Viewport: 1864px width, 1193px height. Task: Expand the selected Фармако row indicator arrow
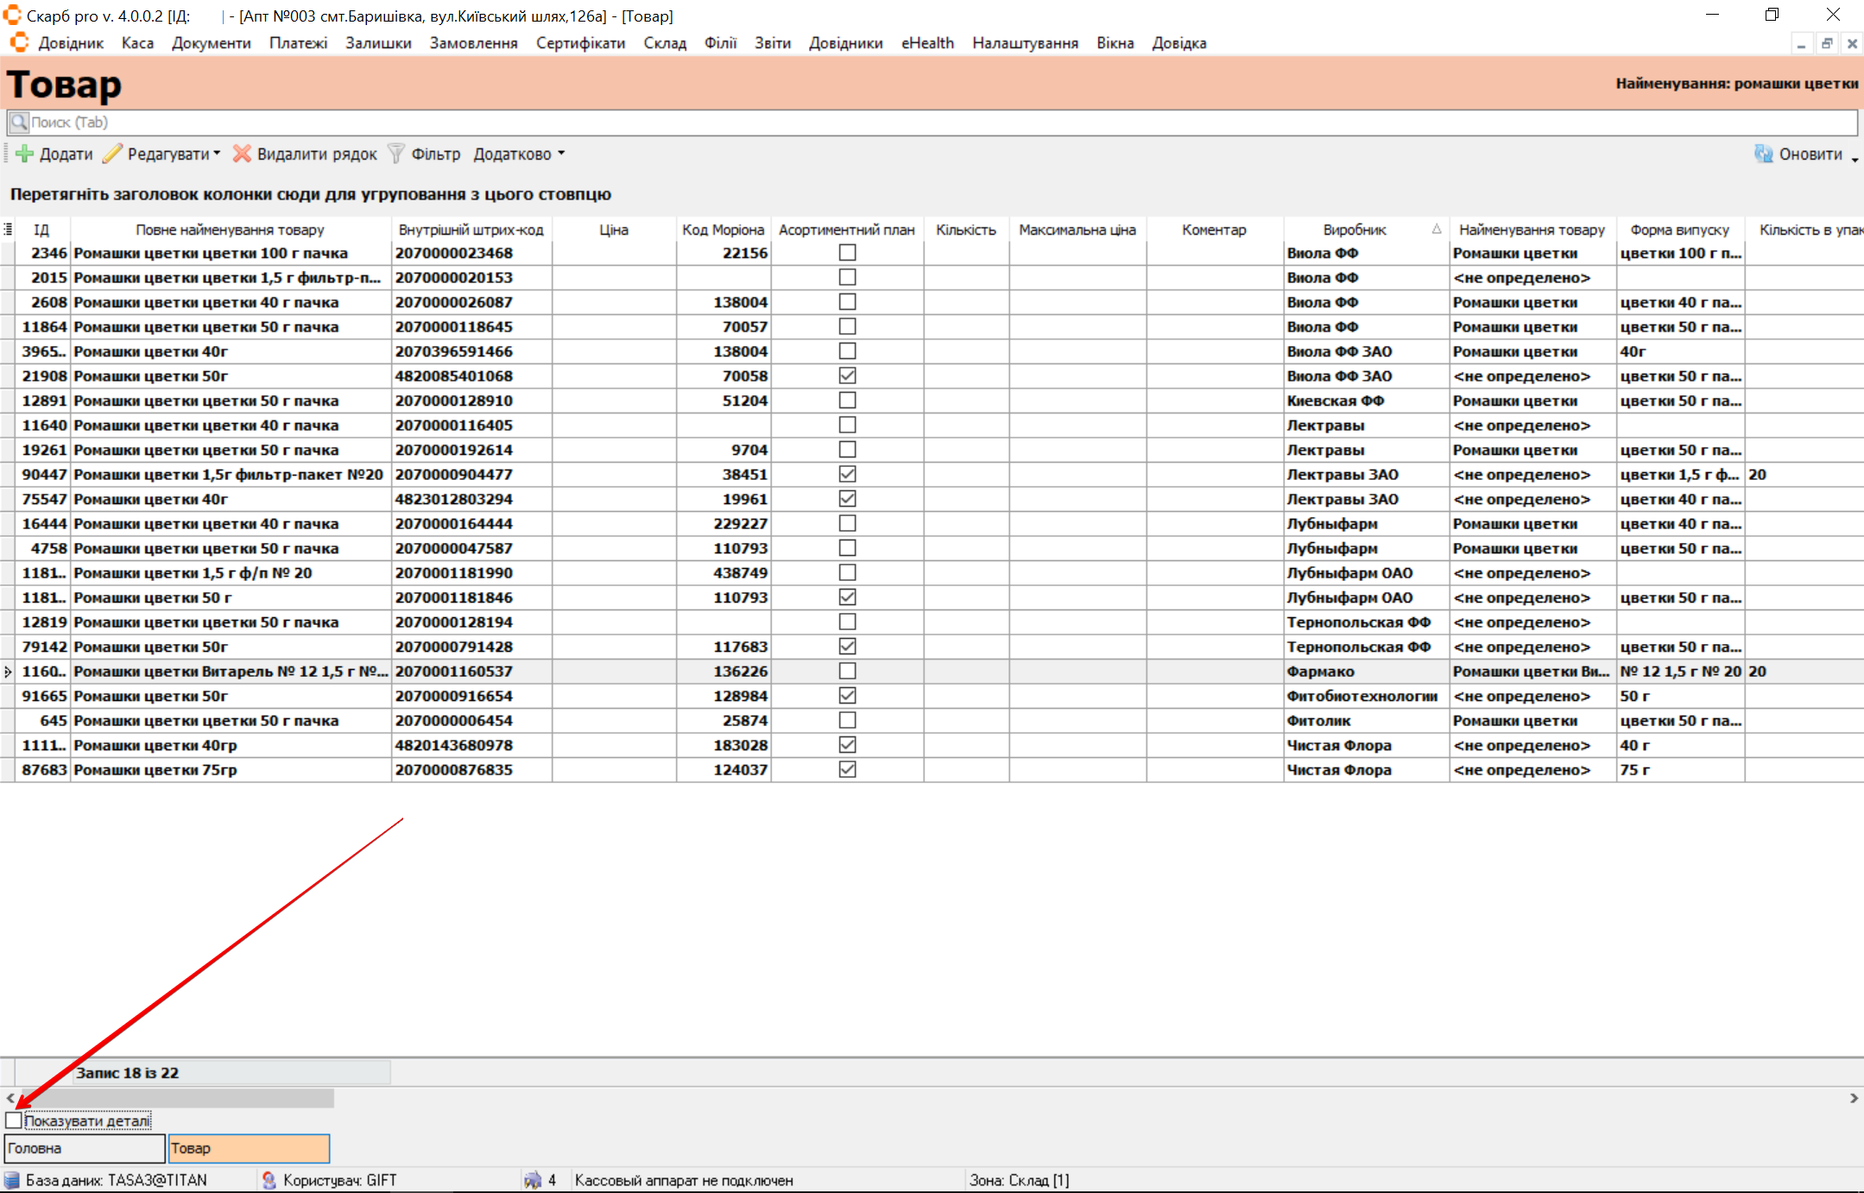(x=8, y=672)
